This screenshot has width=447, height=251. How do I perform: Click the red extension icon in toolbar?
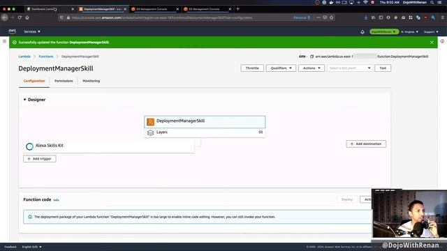point(425,17)
